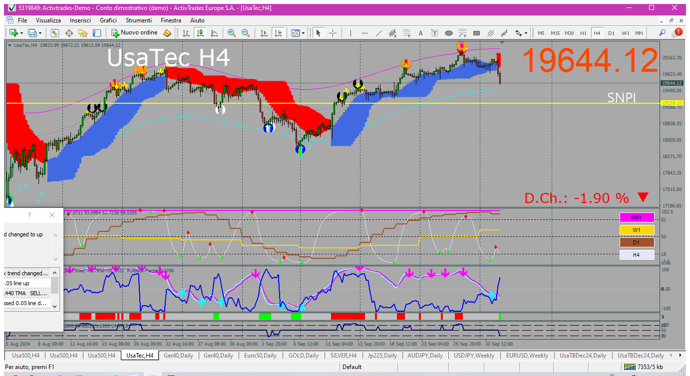Select the Fibonacci arcs tool
Image resolution: width=690 pixels, height=376 pixels.
coord(462,33)
